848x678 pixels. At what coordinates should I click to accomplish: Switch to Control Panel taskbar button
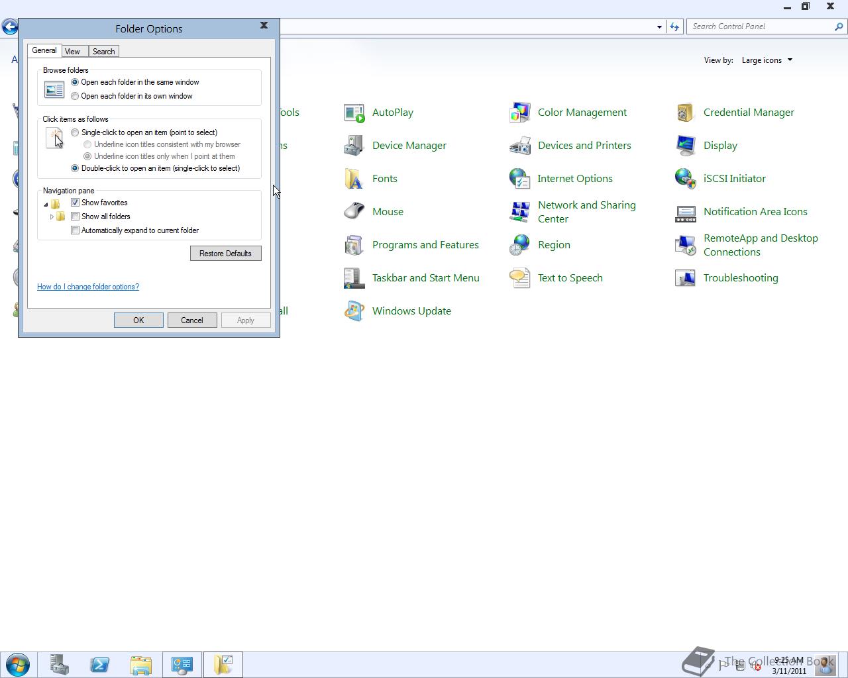(x=182, y=665)
